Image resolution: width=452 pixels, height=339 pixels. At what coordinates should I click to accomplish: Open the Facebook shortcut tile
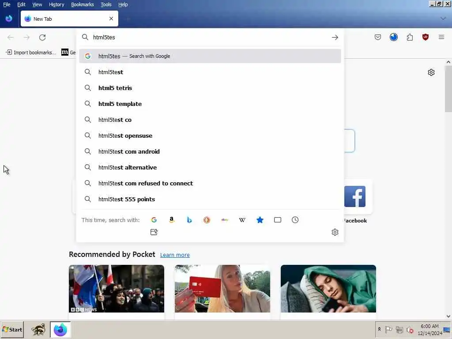click(x=355, y=196)
